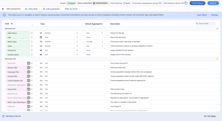The height and width of the screenshot is (121, 222).
Task: Click the Create Report button
Action: (197, 3)
